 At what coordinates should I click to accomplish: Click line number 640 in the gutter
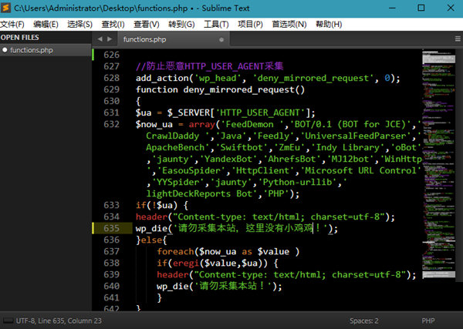click(112, 286)
